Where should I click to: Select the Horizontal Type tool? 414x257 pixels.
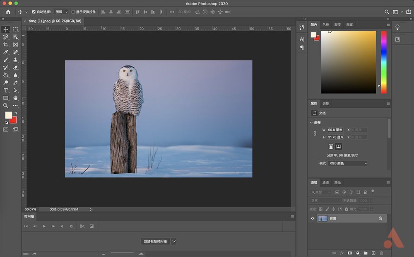6,90
